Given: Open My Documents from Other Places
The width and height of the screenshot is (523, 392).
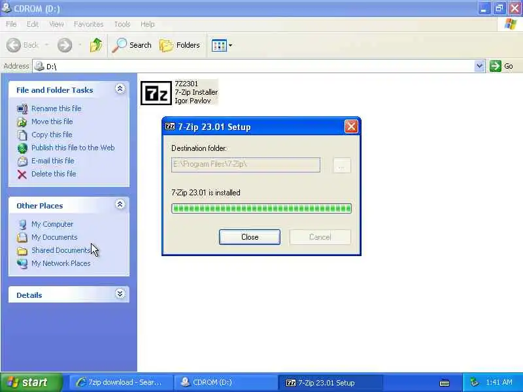Looking at the screenshot, I should pos(54,237).
